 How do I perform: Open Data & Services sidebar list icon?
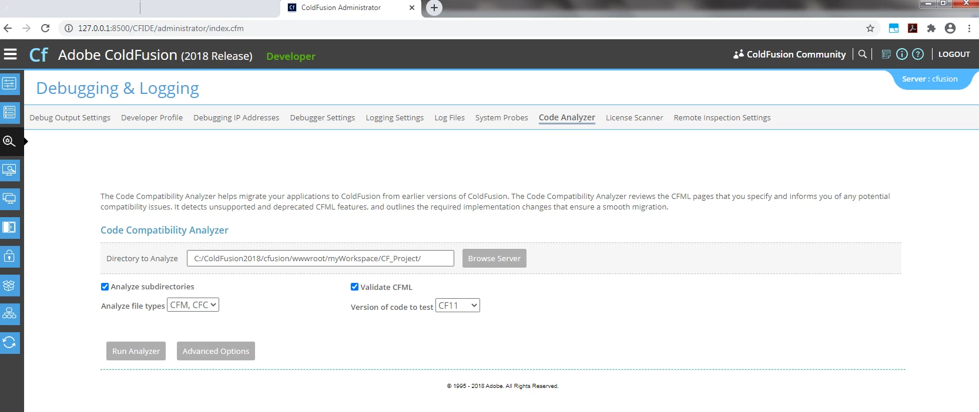coord(9,113)
